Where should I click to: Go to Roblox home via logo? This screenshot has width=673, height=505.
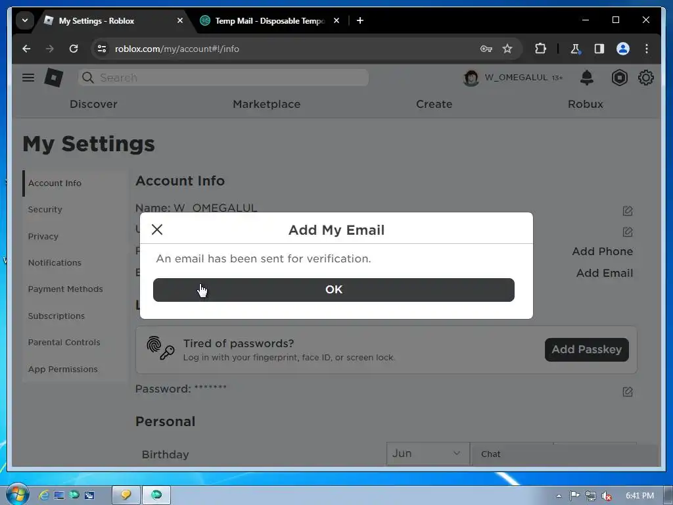pyautogui.click(x=54, y=78)
